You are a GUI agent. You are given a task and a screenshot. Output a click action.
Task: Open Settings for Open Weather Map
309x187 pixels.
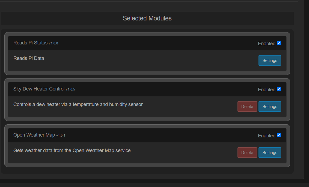click(x=270, y=153)
